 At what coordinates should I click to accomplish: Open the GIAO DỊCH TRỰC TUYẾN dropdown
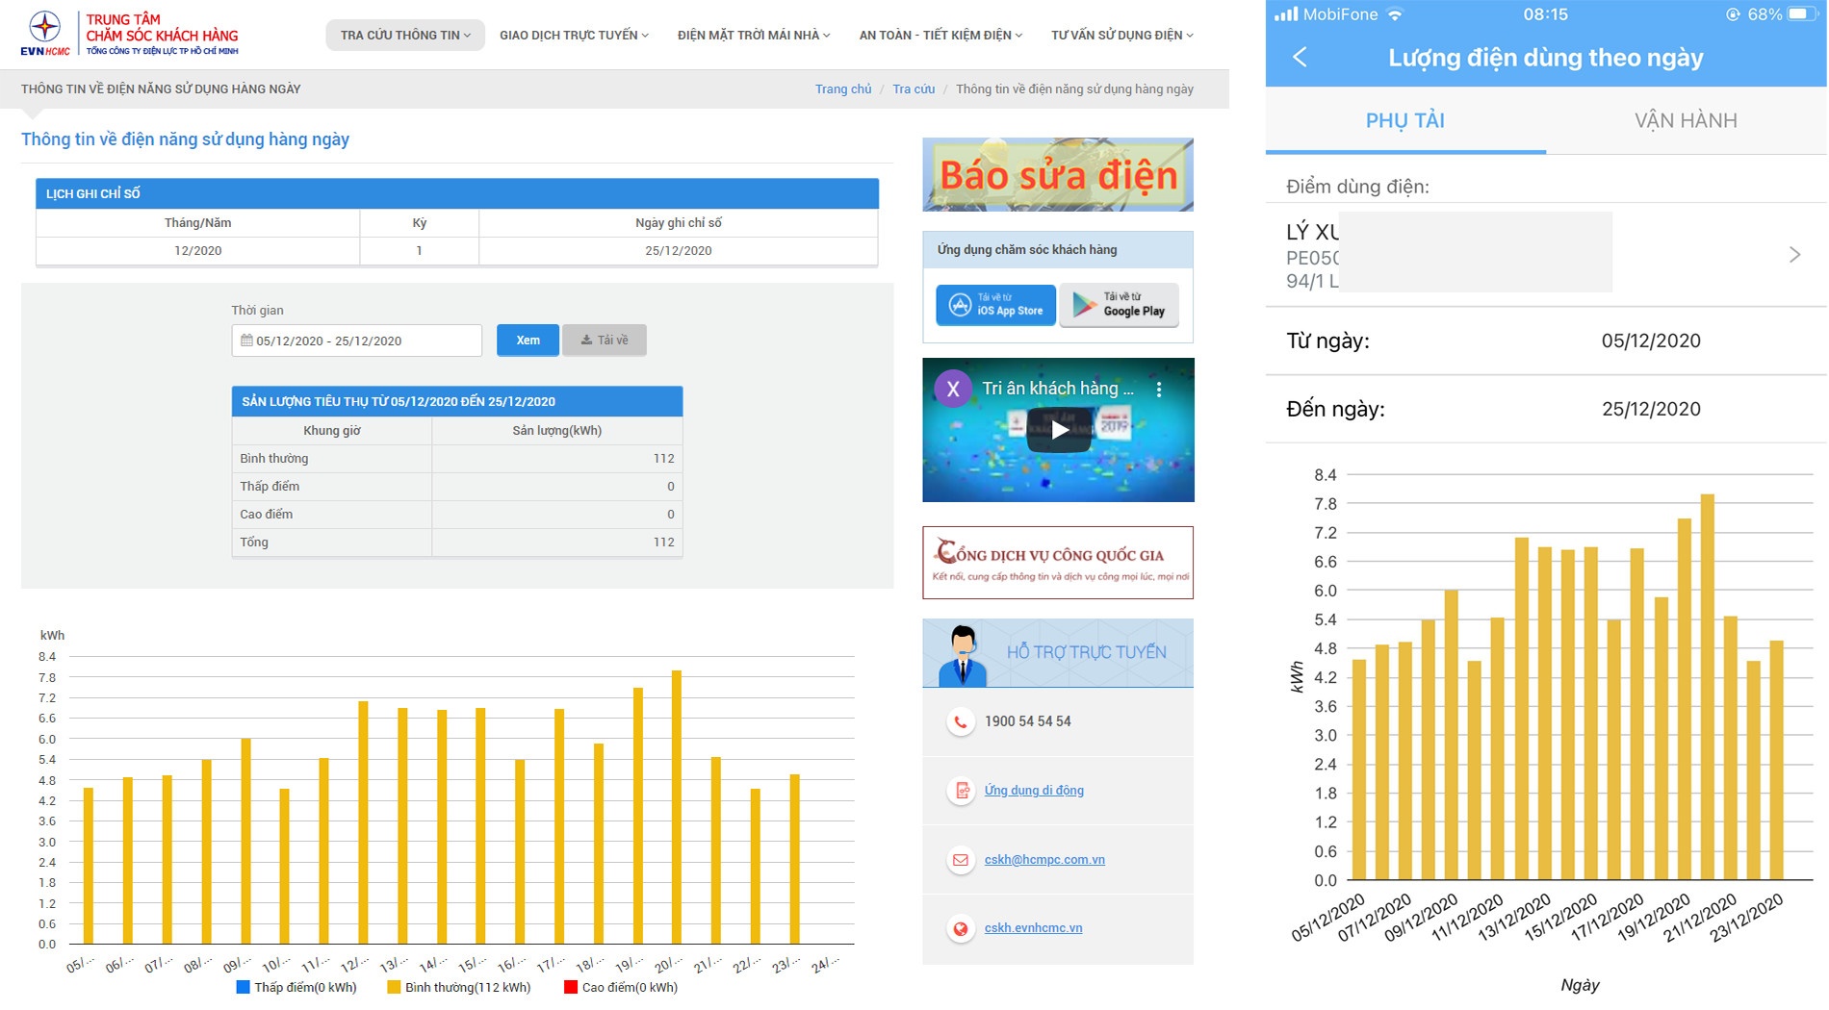coord(574,36)
